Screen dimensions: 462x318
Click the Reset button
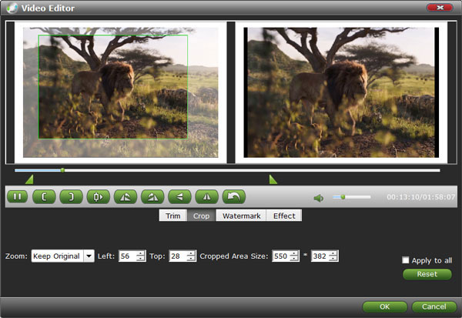click(x=427, y=274)
